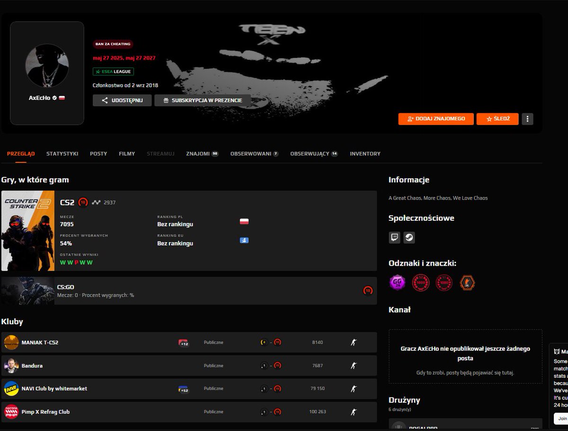Open the Twitch social link icon
Viewport: 568px width, 431px height.
click(394, 237)
